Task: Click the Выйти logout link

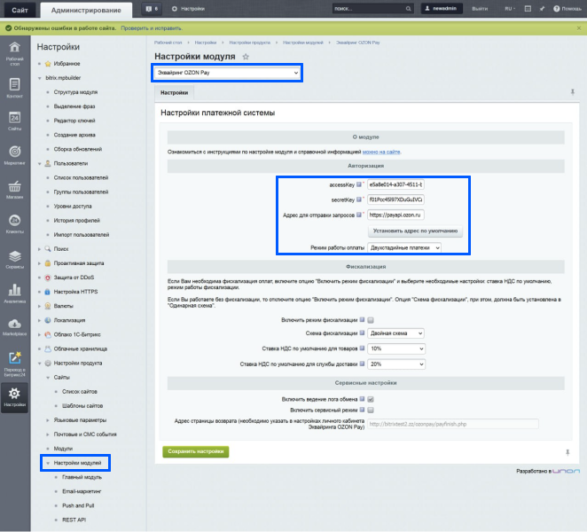Action: point(480,9)
